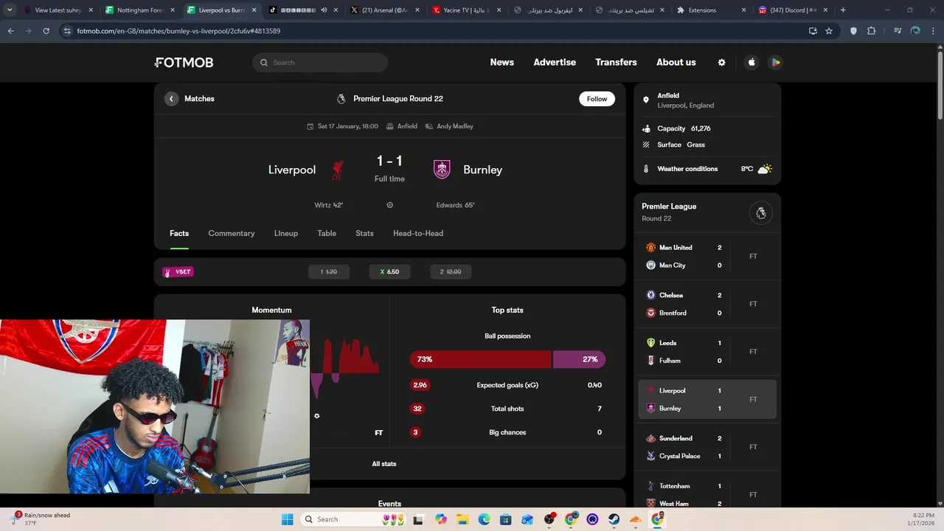The image size is (944, 531).
Task: Open OBS Studio from the taskbar
Action: (549, 519)
